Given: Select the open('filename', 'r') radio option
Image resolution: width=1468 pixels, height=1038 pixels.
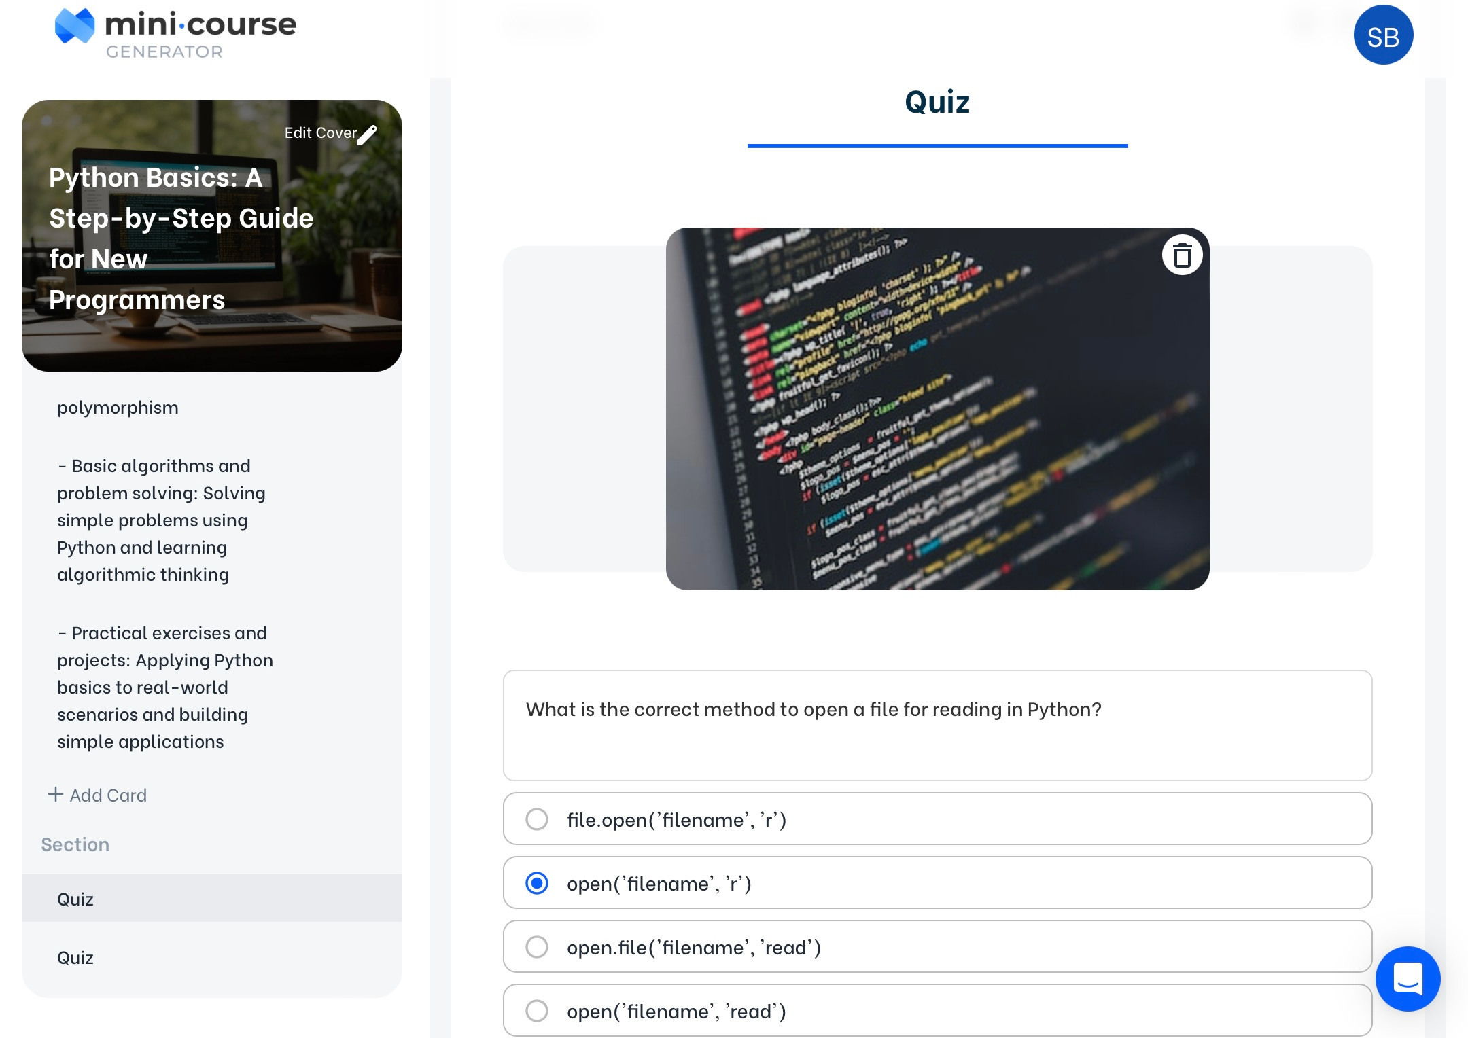Looking at the screenshot, I should (x=537, y=883).
